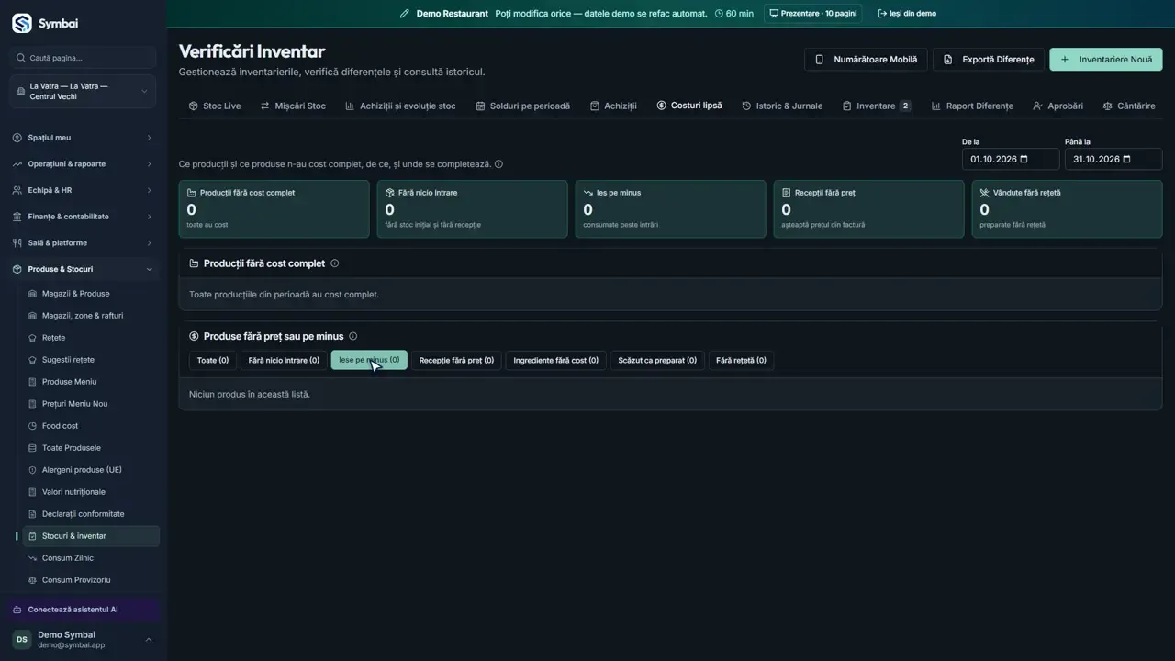Collapse the Produse & Stocuri section
This screenshot has height=661, width=1175.
point(83,269)
